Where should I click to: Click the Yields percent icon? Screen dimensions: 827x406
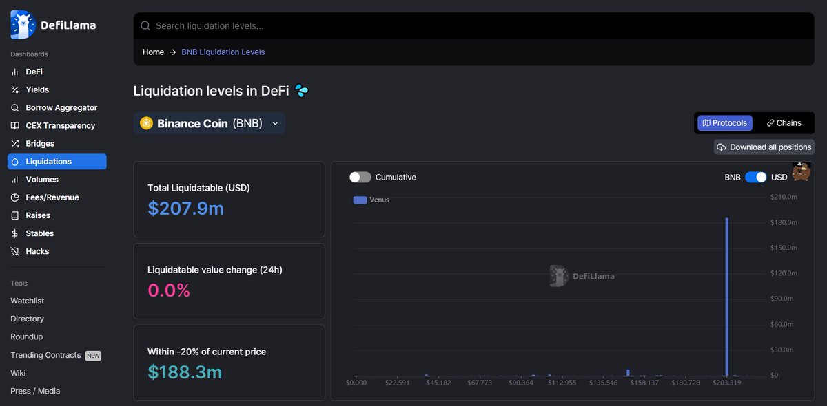pos(15,90)
